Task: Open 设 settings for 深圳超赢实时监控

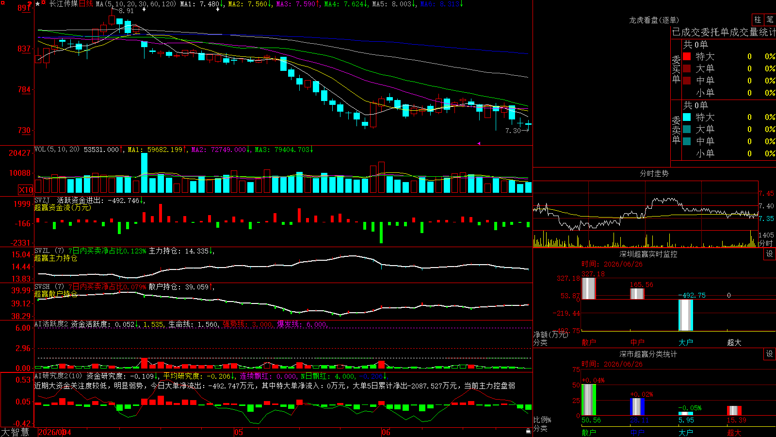Action: (769, 254)
